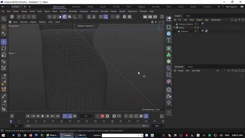Click Mode in Attributes manager
245x138 pixels.
tap(180, 71)
